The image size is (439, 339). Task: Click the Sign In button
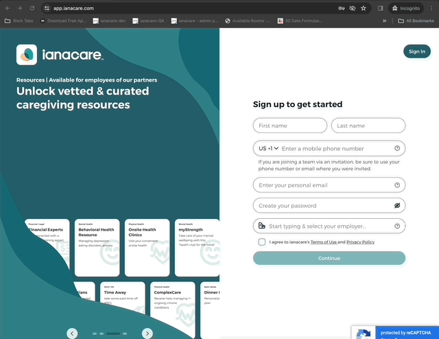point(417,51)
